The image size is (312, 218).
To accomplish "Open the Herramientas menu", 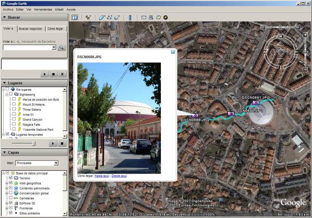I will (43, 9).
